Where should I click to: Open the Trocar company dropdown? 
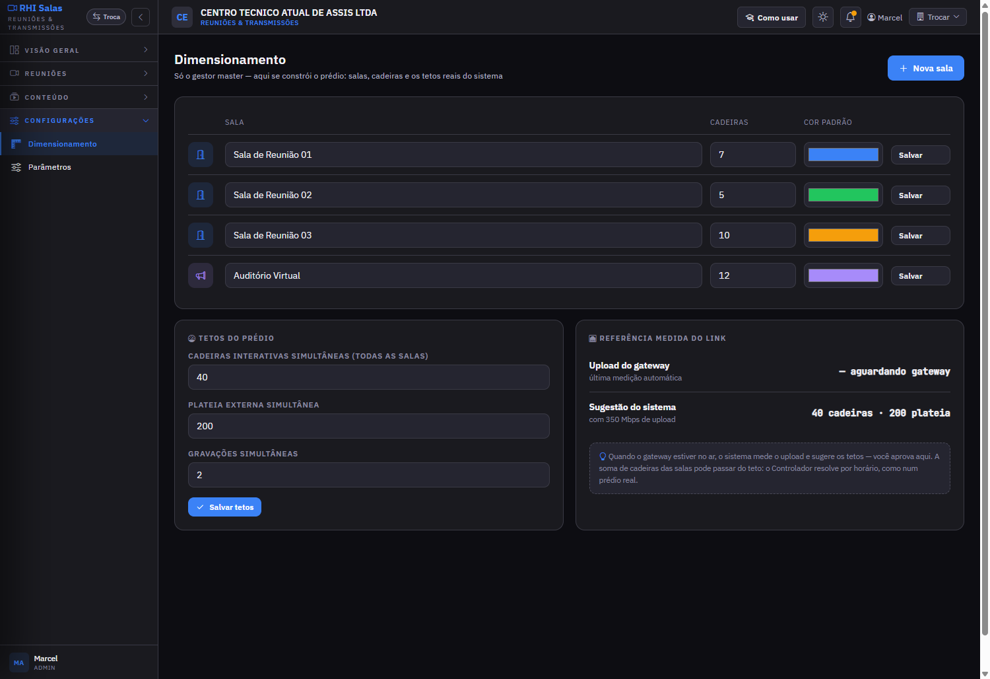938,17
